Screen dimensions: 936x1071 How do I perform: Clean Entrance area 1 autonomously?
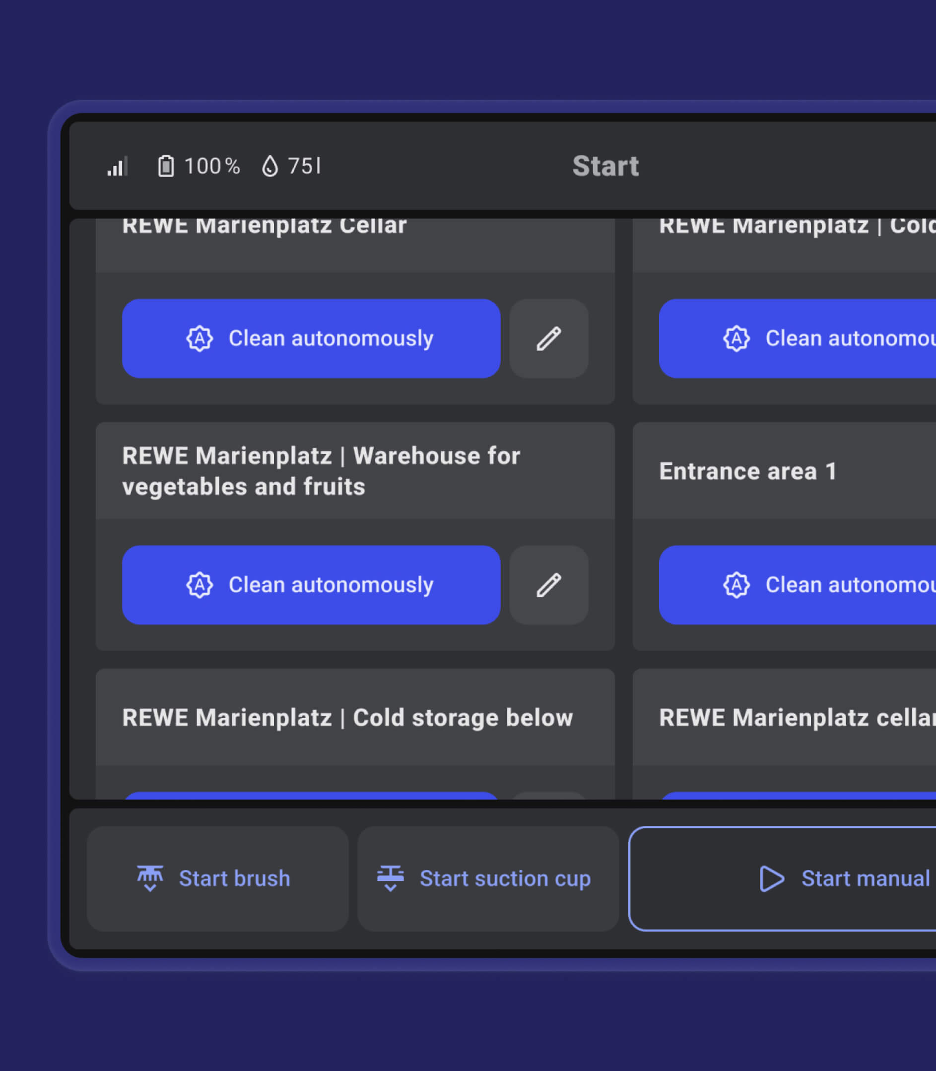(798, 585)
